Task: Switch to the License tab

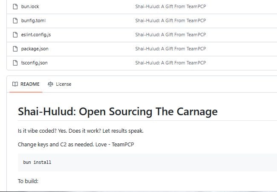Action: (x=59, y=84)
